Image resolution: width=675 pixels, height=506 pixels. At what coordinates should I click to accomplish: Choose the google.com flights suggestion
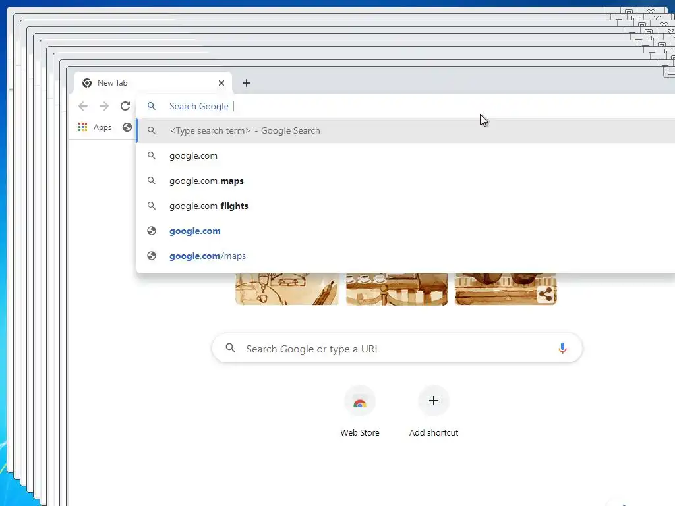pos(405,206)
